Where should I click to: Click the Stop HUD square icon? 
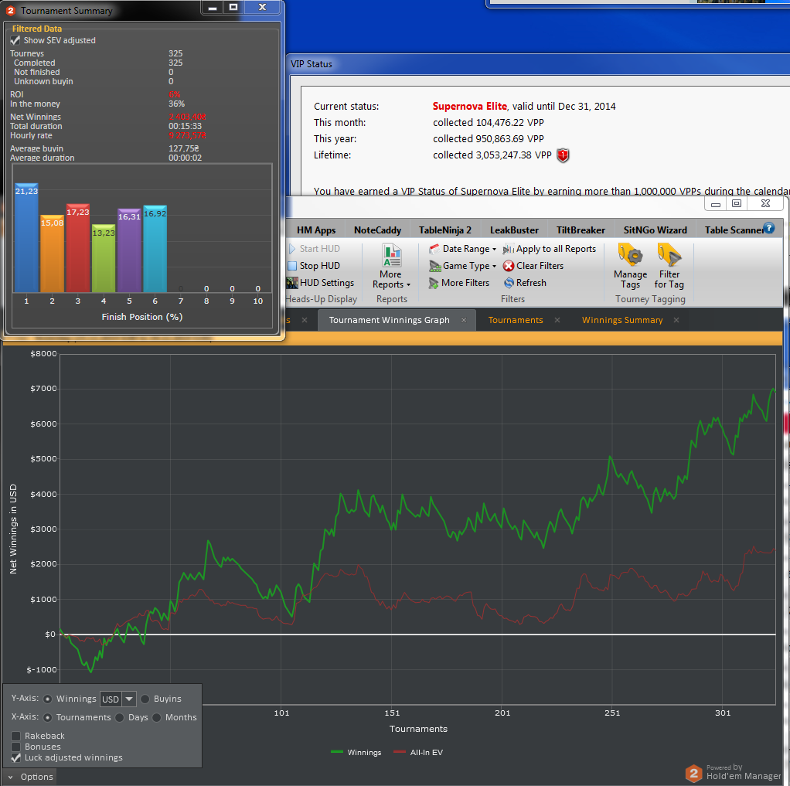[x=292, y=266]
